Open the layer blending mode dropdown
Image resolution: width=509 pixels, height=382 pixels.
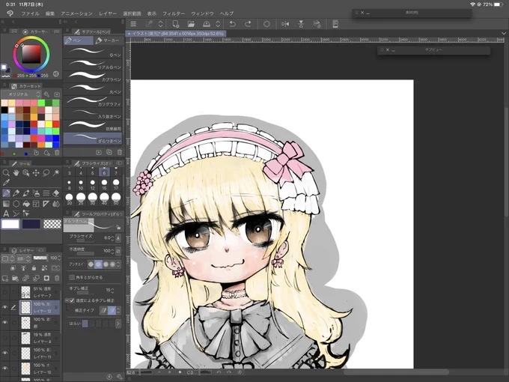pyautogui.click(x=24, y=258)
